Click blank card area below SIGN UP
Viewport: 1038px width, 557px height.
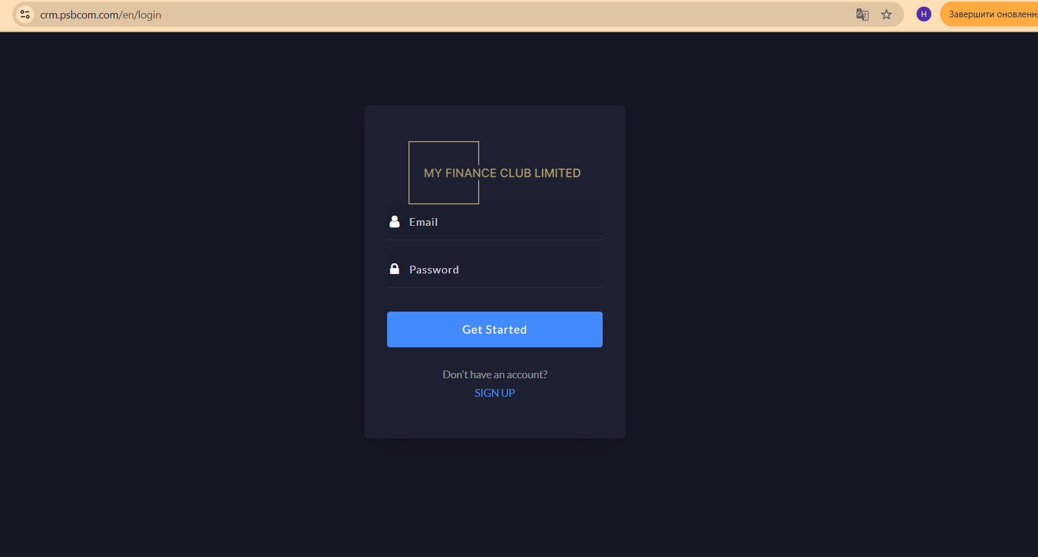tap(495, 420)
